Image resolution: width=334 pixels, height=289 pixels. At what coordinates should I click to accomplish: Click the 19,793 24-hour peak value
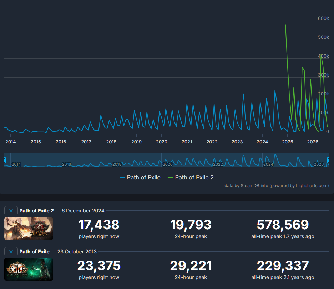[x=191, y=225]
